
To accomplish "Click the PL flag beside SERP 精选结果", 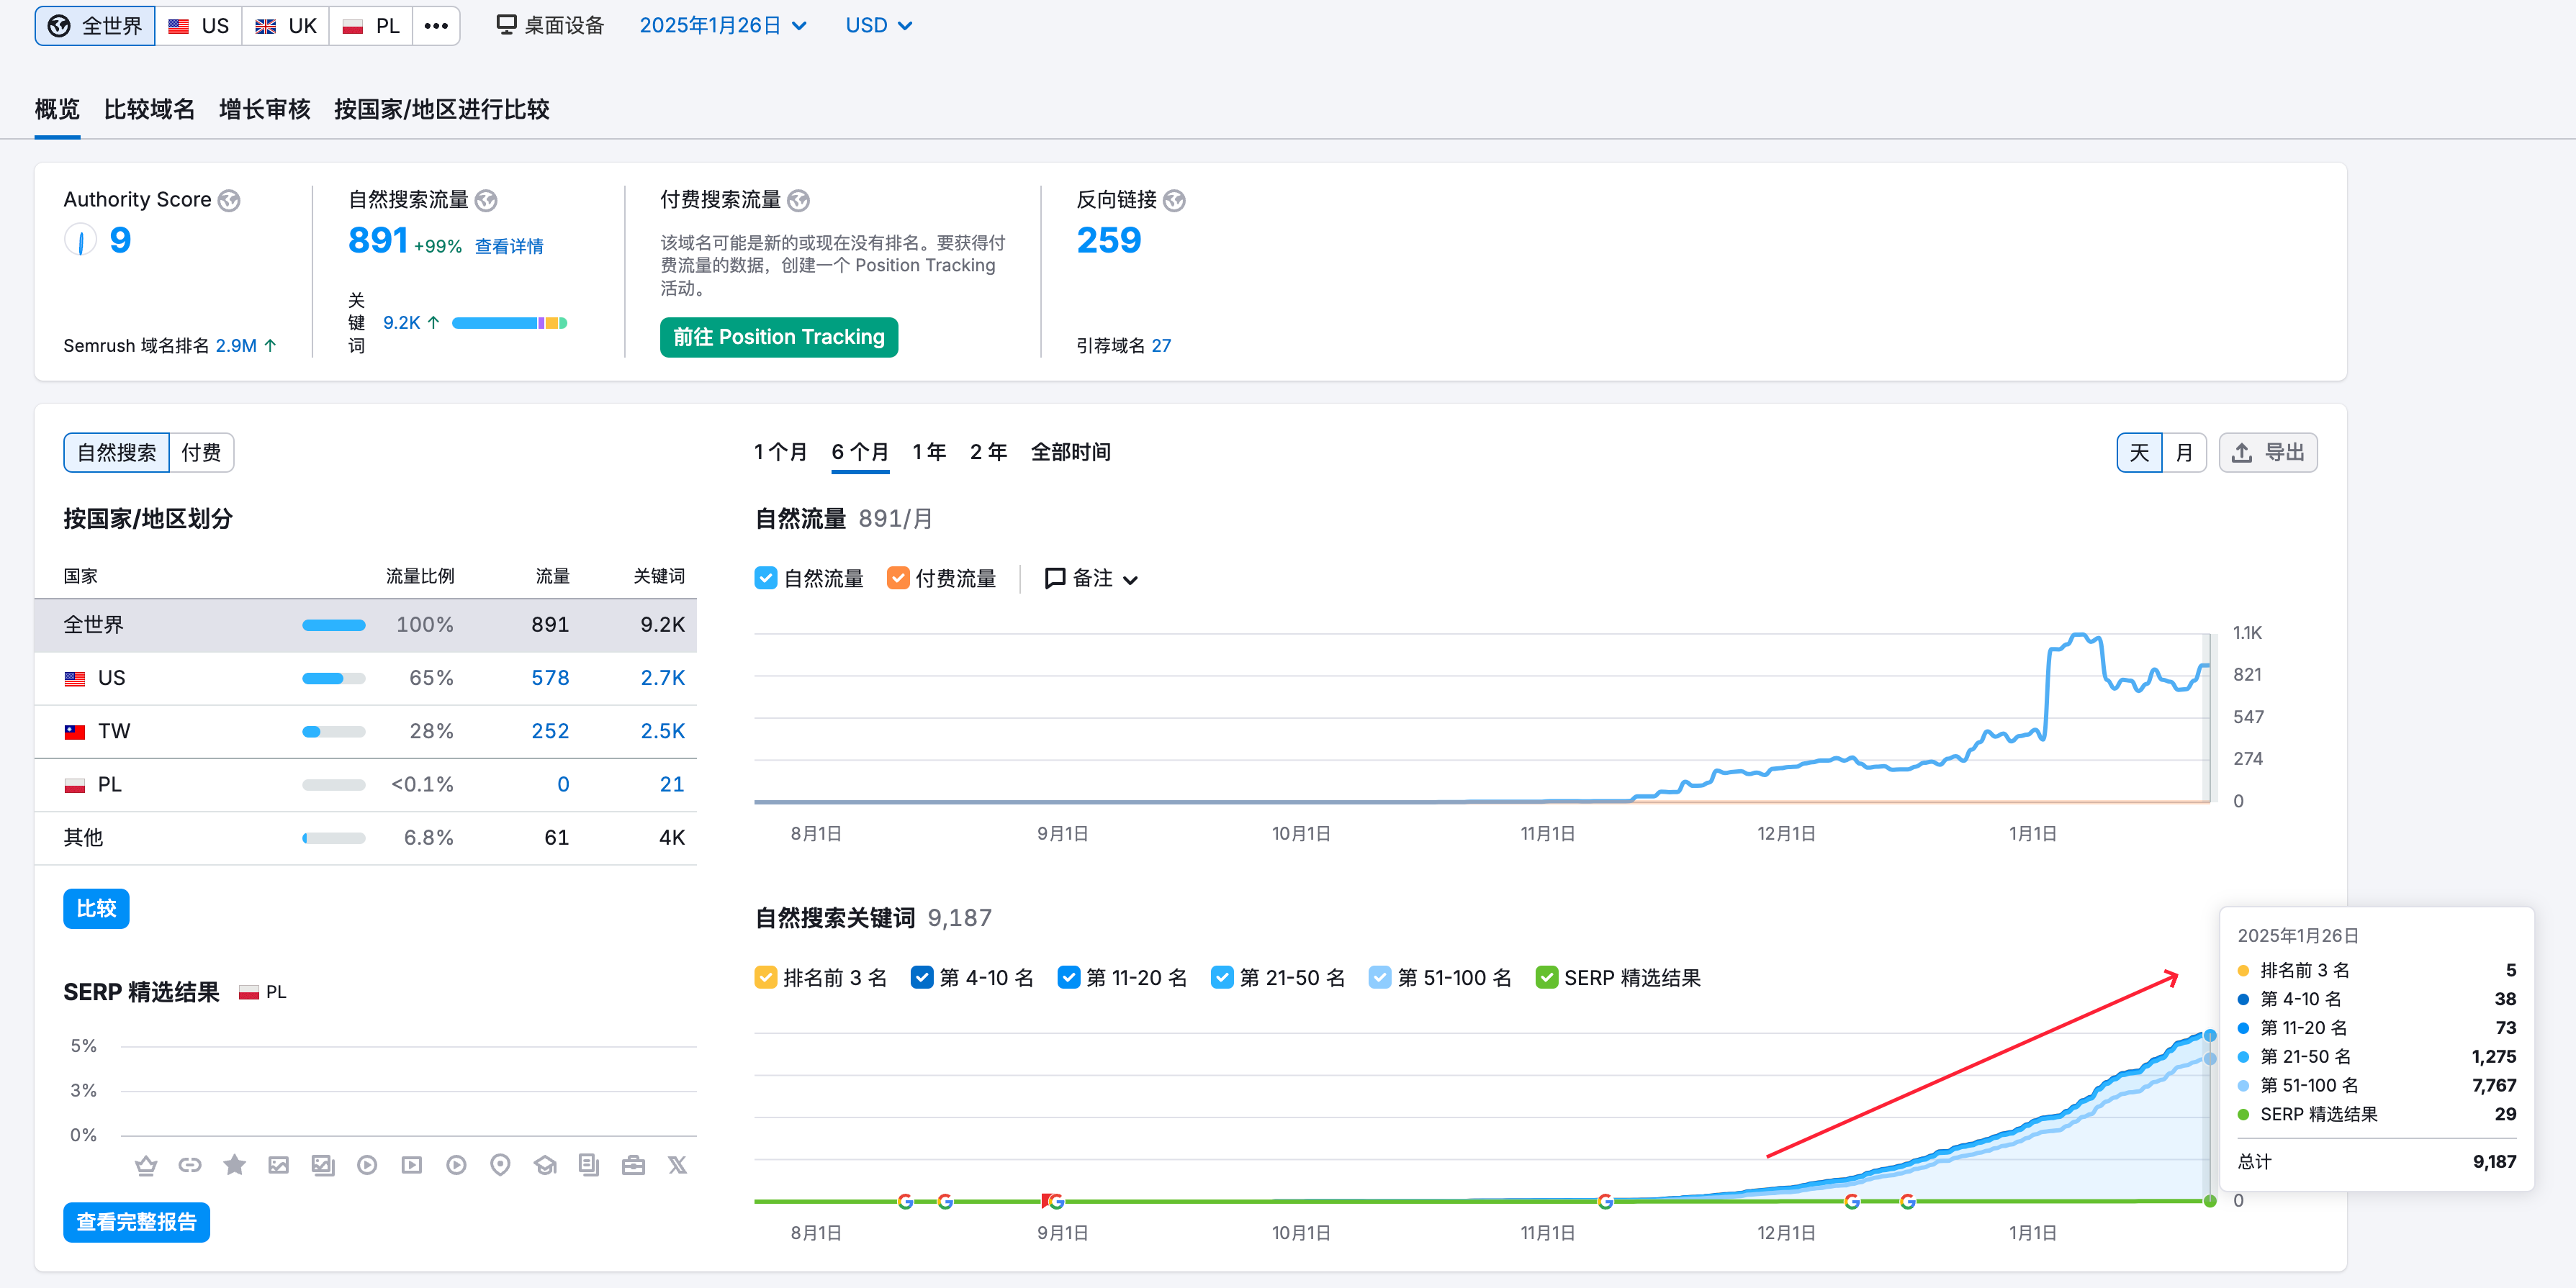I will (x=249, y=992).
